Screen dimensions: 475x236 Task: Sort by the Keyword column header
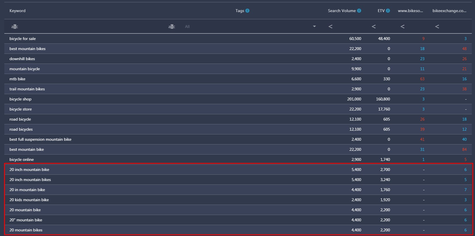17,11
